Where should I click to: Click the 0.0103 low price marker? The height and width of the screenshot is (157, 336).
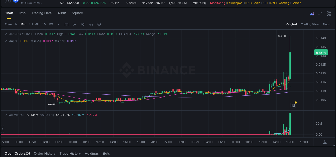52,104
